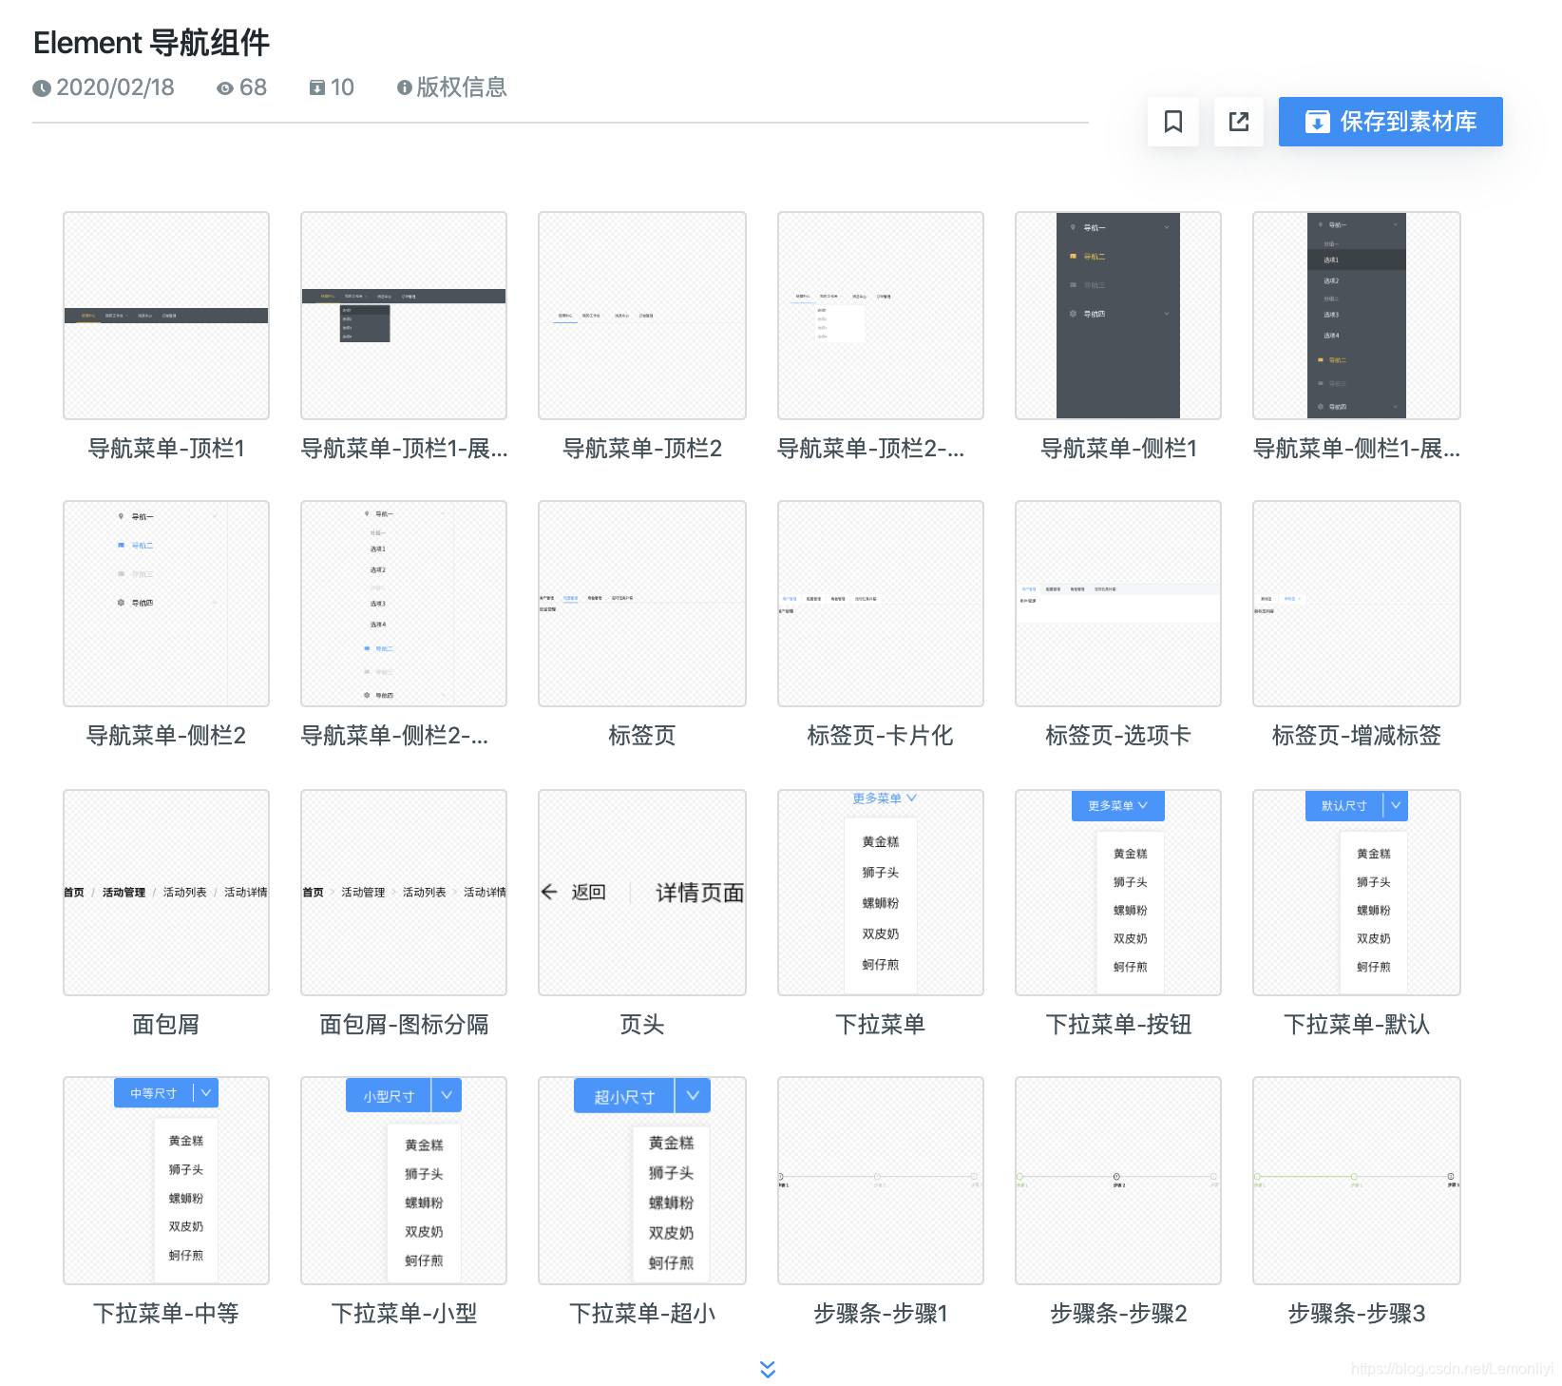Click 活动管理 in the 面包屑 preview

124,893
